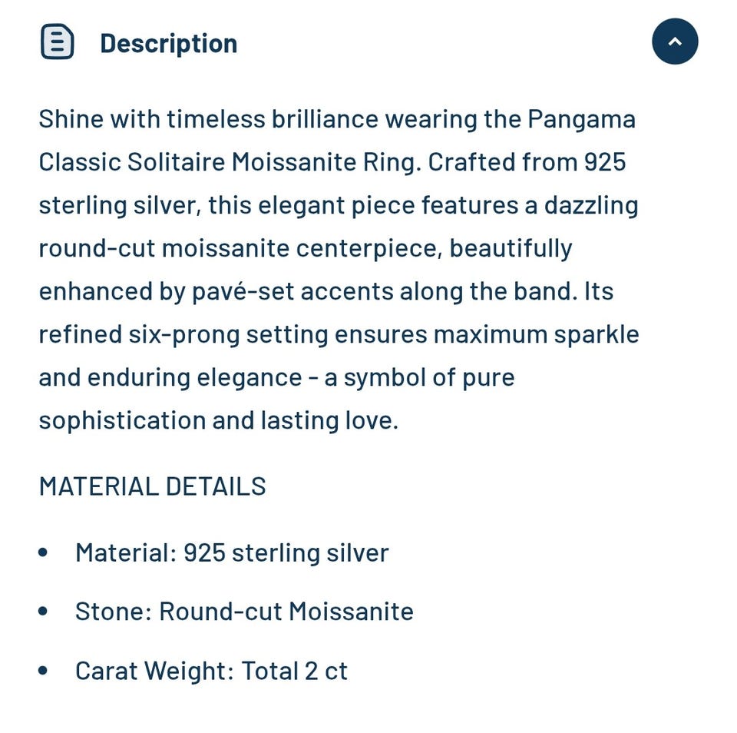Click the MATERIAL DETAILS heading
Viewport: 737px width, 733px height.
coord(152,486)
